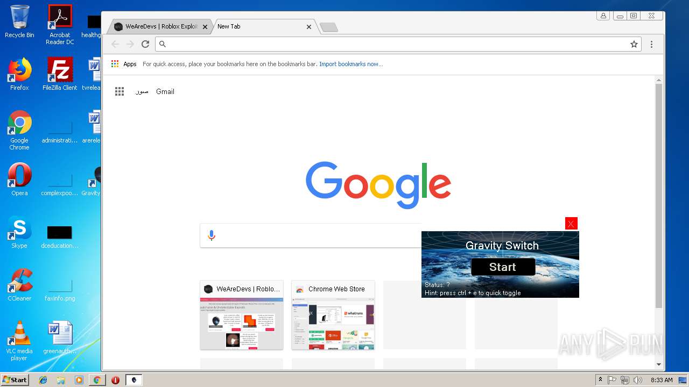Open the Gmail link

pos(165,91)
